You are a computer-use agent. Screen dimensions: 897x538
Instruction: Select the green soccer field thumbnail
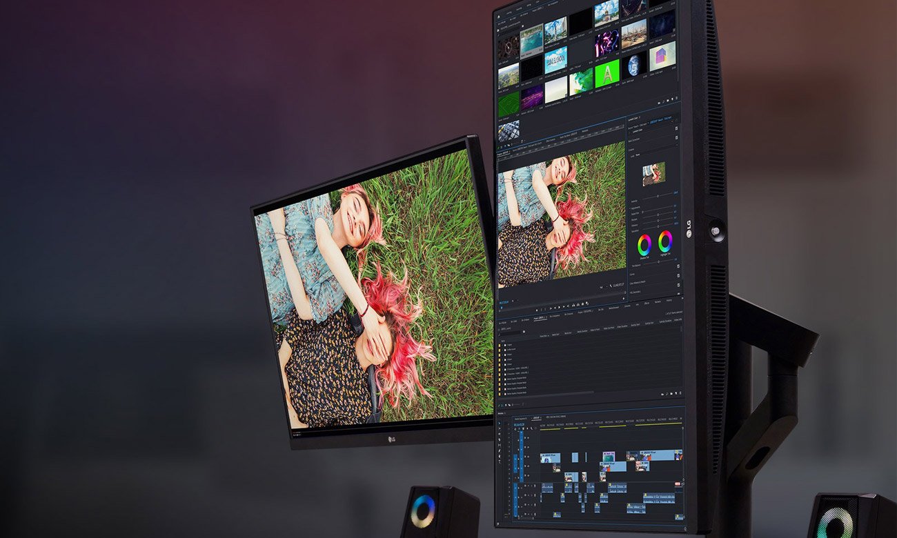pyautogui.click(x=508, y=105)
